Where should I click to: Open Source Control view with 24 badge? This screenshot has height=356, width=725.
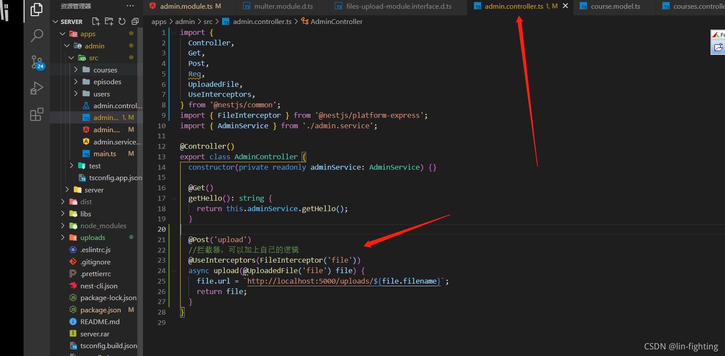coord(37,62)
